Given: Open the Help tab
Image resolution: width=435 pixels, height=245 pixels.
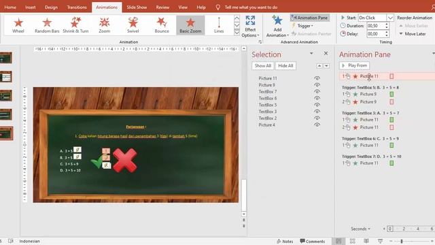Looking at the screenshot, I should click(201, 7).
